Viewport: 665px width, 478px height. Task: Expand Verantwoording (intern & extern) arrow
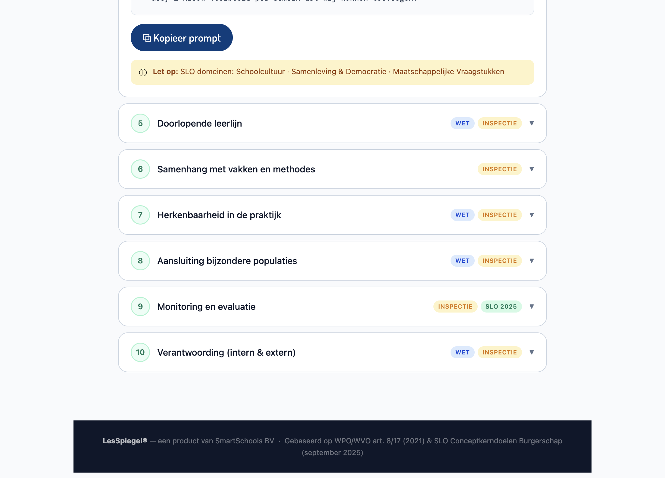tap(532, 352)
